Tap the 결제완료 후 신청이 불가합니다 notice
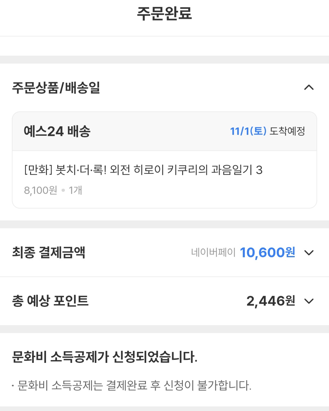Image resolution: width=329 pixels, height=411 pixels. [134, 385]
